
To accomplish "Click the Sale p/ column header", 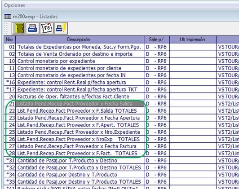I will coord(157,40).
